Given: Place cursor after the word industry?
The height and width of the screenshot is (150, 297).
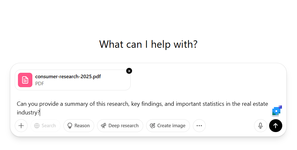Looking at the screenshot, I should click(x=40, y=113).
